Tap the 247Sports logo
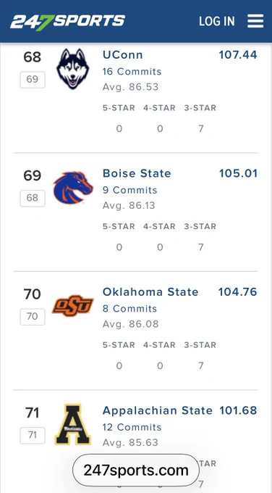Image resolution: width=272 pixels, height=493 pixels. pos(67,21)
